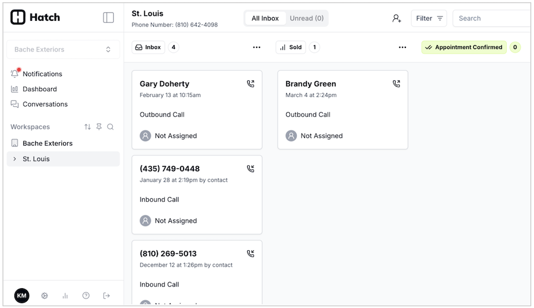Sort workspaces with the arrows icon
Viewport: 534px width, 308px height.
[x=88, y=127]
